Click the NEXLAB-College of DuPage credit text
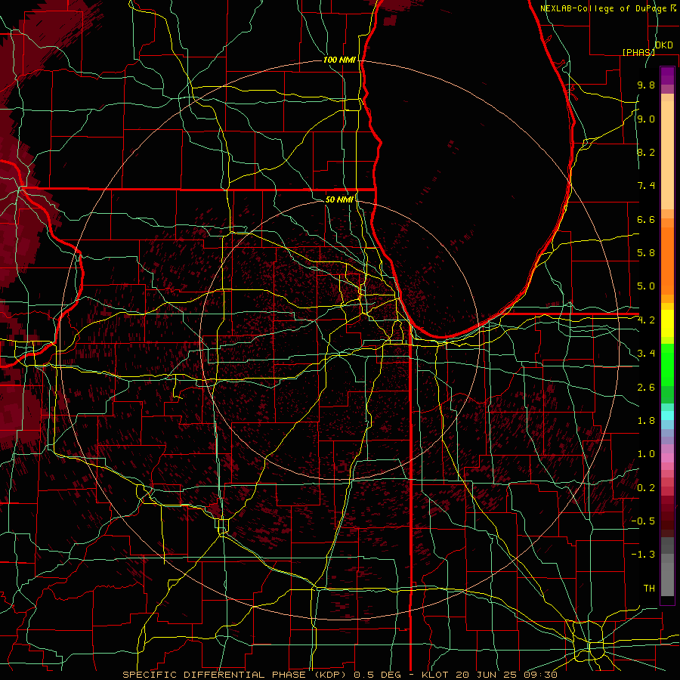The image size is (680, 680). point(605,8)
